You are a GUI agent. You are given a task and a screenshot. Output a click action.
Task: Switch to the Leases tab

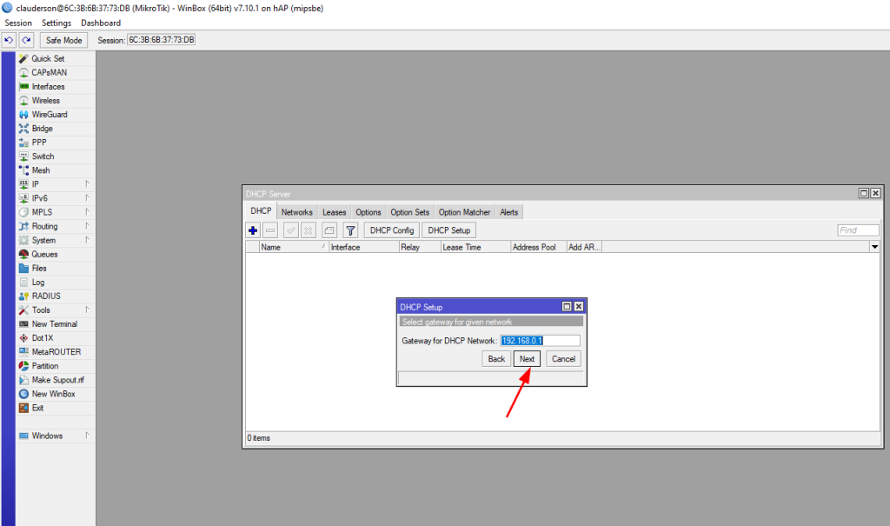pos(334,212)
